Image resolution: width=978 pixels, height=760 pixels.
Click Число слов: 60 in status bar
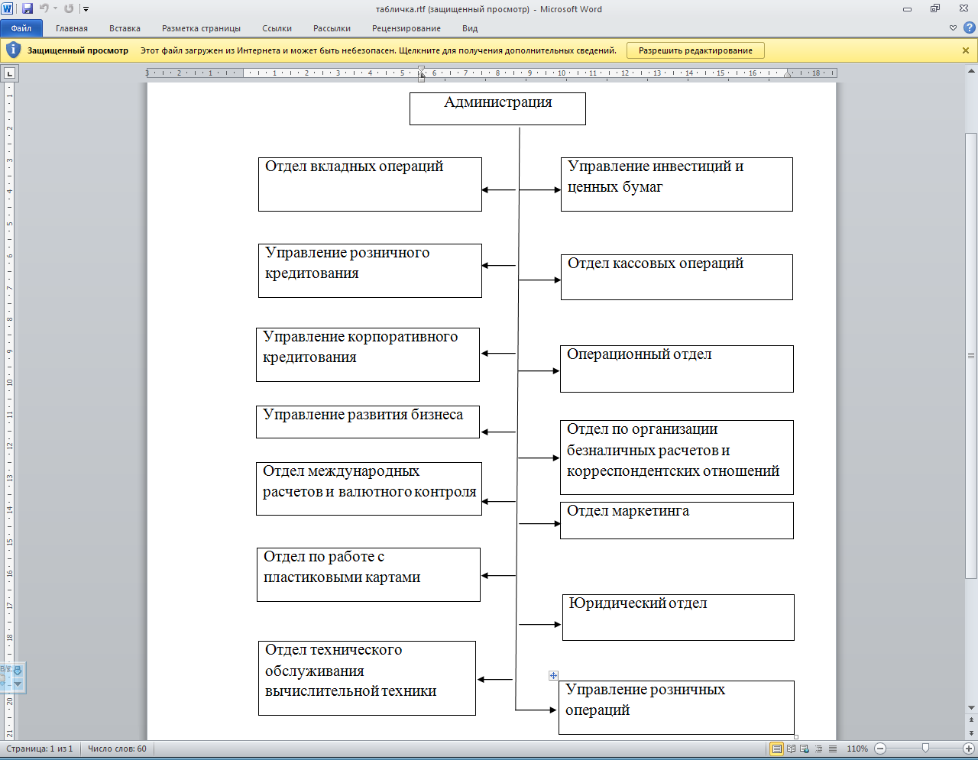[117, 749]
